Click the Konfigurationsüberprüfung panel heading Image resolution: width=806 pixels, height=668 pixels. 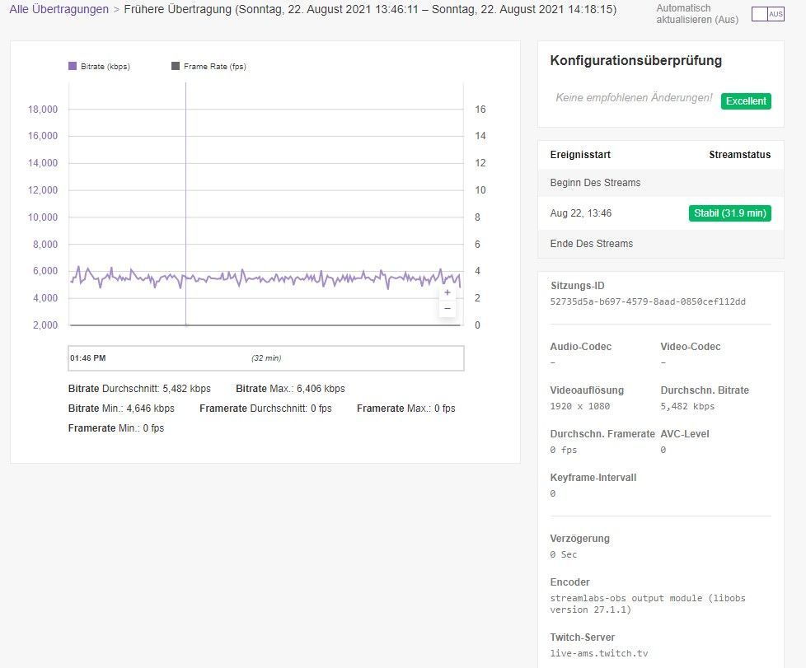point(636,60)
